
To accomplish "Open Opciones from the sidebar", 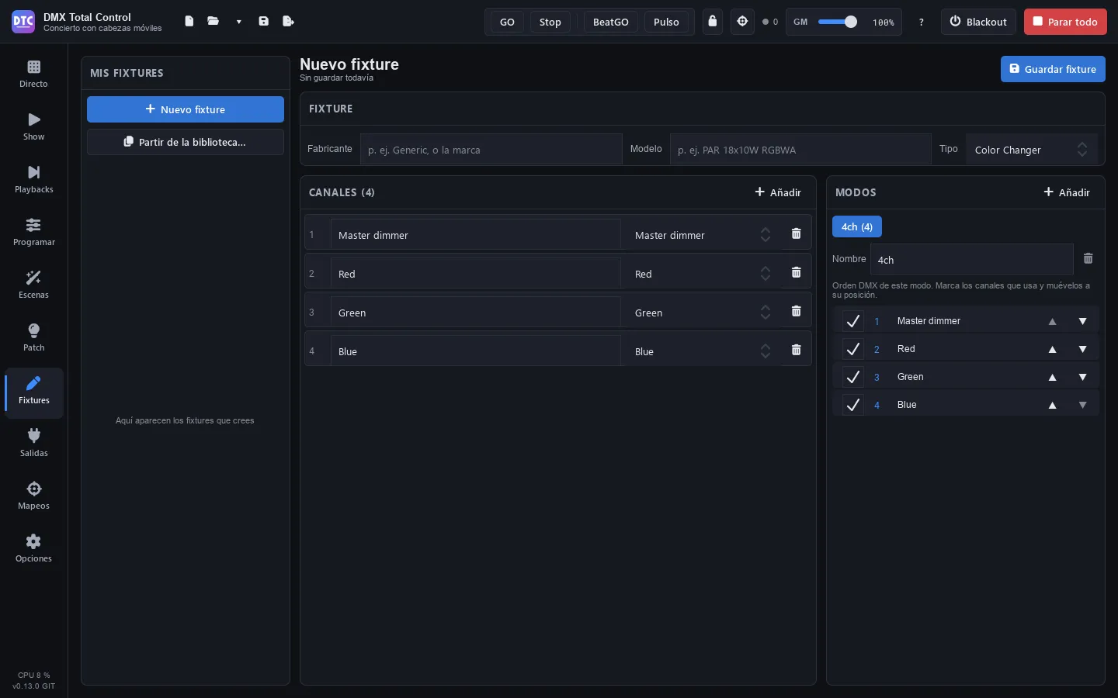I will [x=33, y=549].
